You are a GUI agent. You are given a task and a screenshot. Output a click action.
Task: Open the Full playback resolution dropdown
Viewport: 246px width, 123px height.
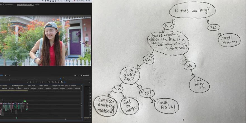[75, 75]
